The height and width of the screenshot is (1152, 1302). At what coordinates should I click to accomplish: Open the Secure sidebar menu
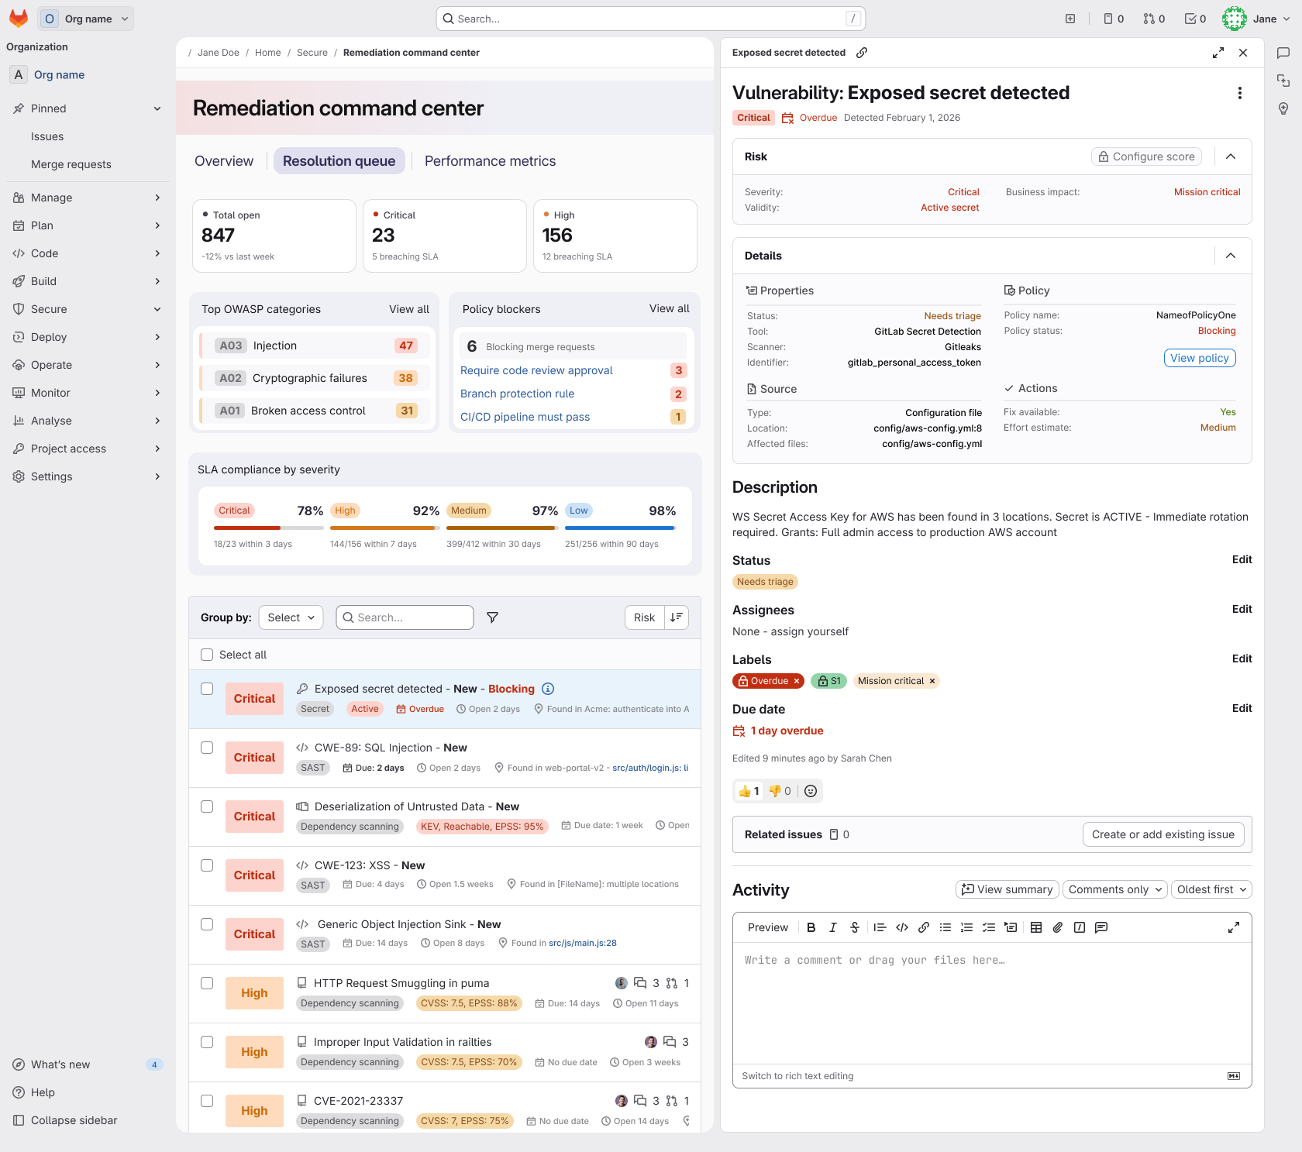(87, 309)
